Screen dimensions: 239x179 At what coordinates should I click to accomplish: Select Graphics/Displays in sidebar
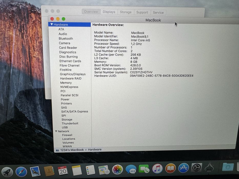[x=73, y=74]
